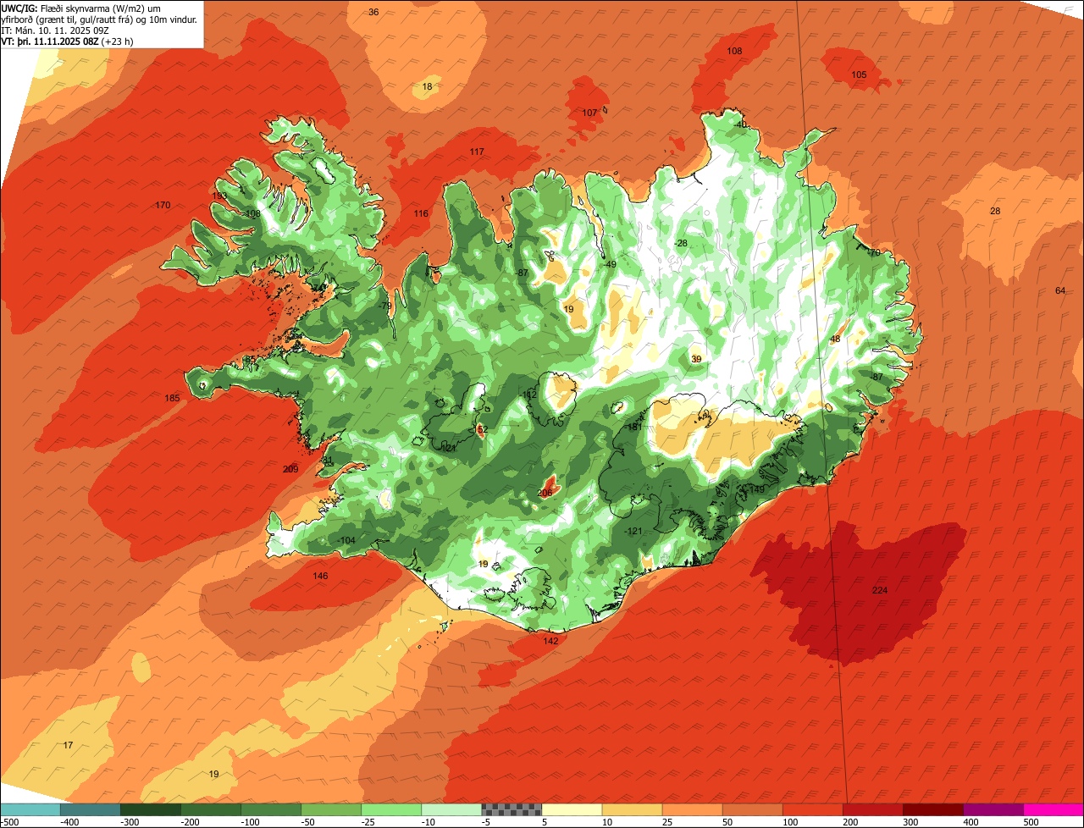
Task: Click the pale yellow swatch between 5 and 10
Action: click(x=571, y=809)
